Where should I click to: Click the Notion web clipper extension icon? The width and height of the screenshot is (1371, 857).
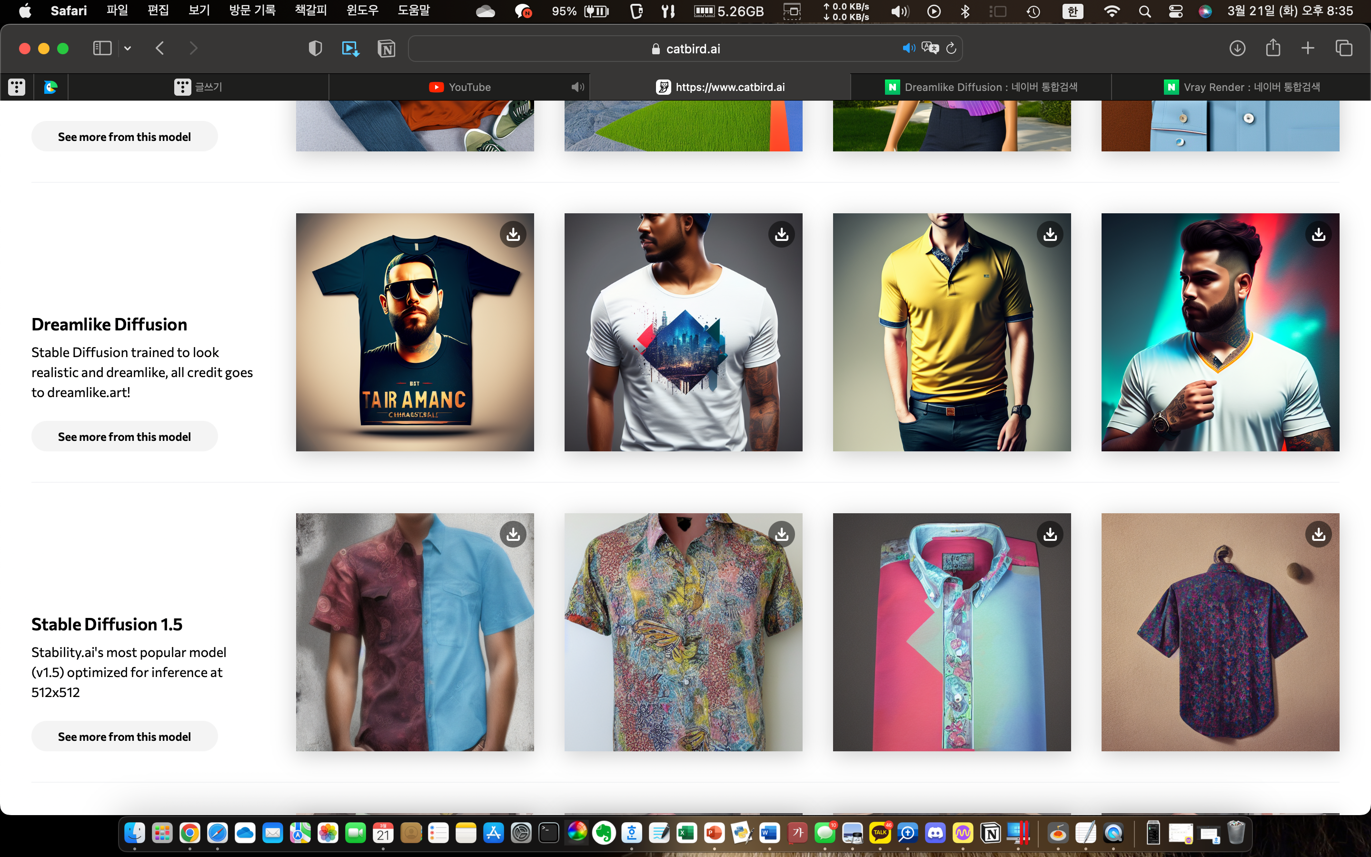(387, 49)
